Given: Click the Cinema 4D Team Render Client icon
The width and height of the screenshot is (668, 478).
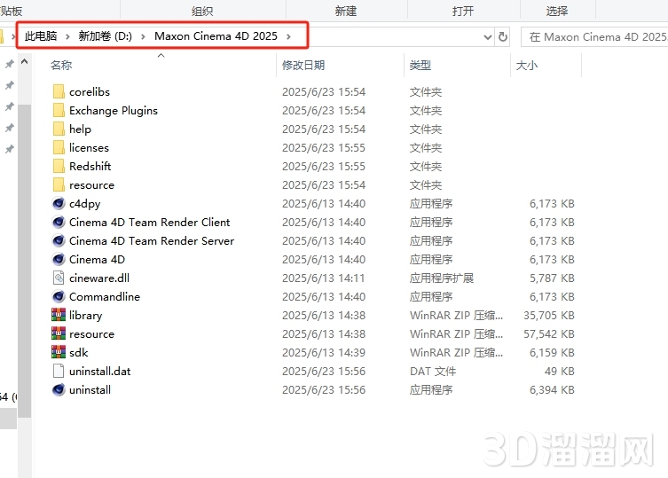Looking at the screenshot, I should (x=59, y=222).
